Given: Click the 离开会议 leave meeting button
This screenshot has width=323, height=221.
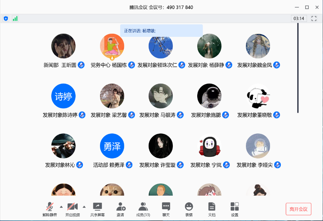Looking at the screenshot, I should (298, 209).
